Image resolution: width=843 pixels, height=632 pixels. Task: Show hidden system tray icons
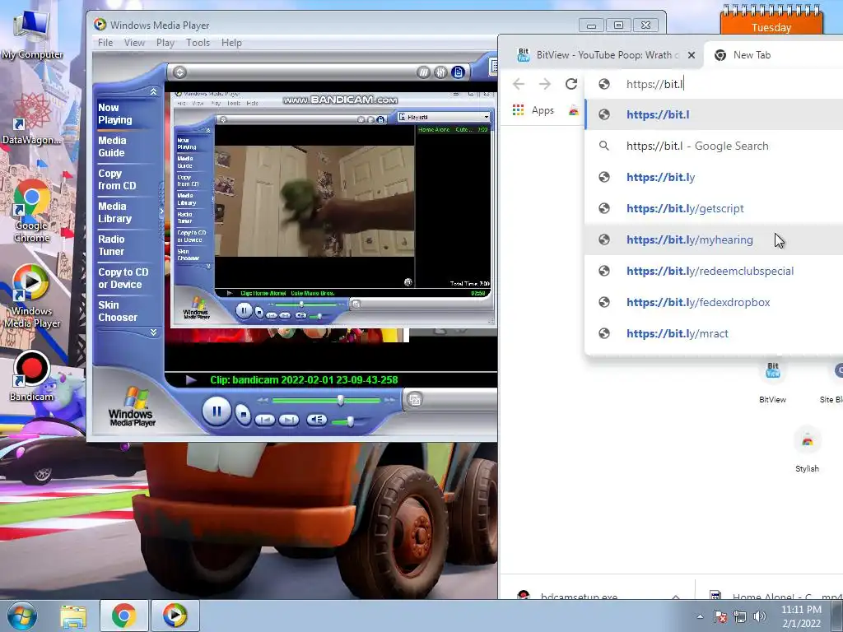coord(700,616)
